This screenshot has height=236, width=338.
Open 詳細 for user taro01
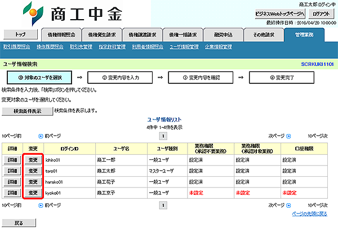click(x=12, y=171)
